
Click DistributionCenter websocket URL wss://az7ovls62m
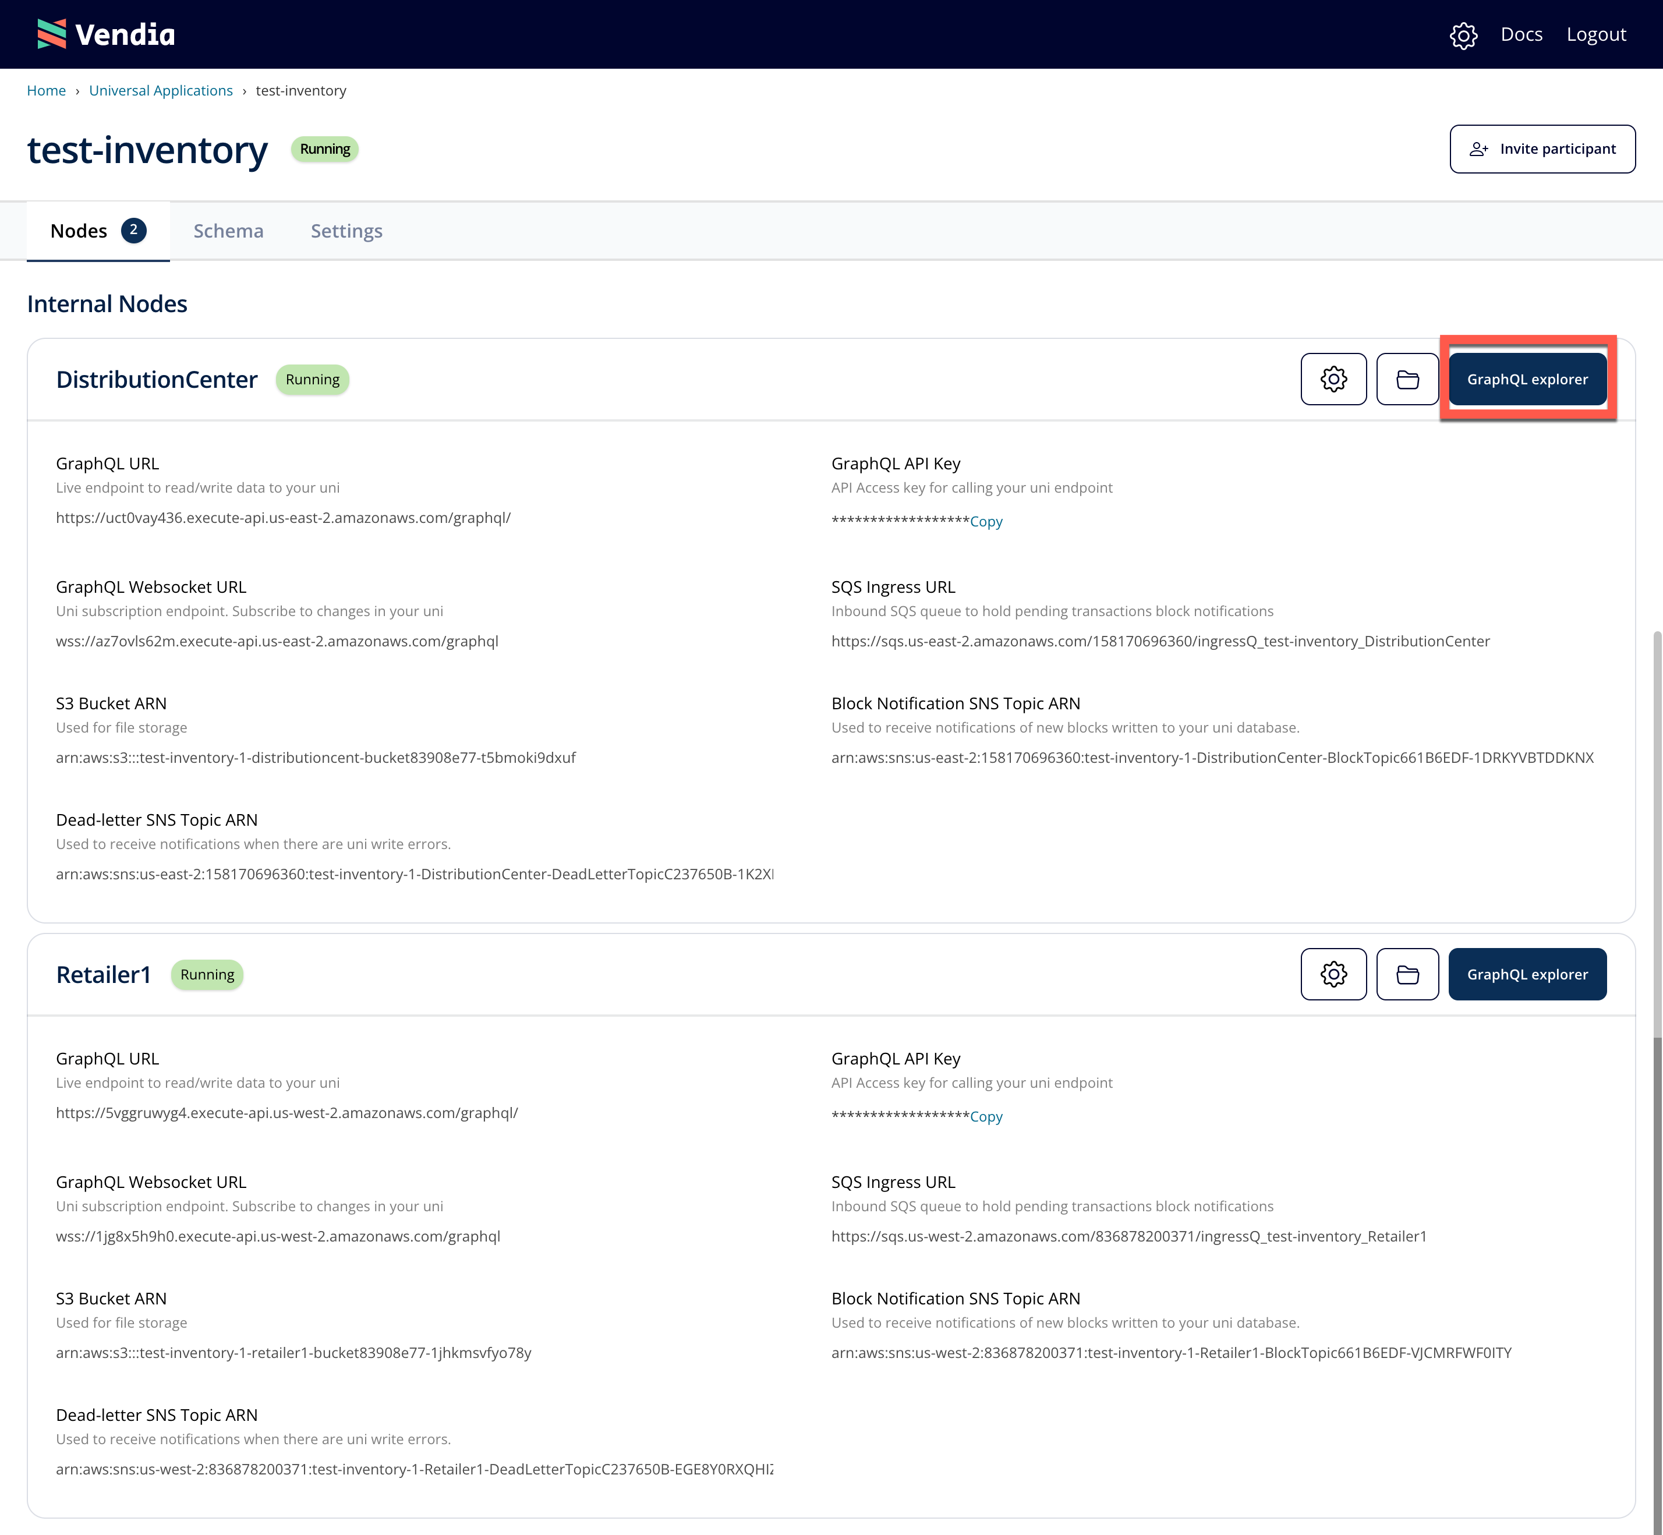[277, 641]
